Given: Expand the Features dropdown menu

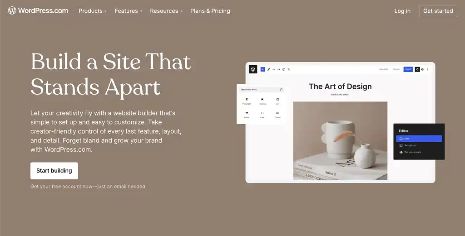Looking at the screenshot, I should pos(129,11).
